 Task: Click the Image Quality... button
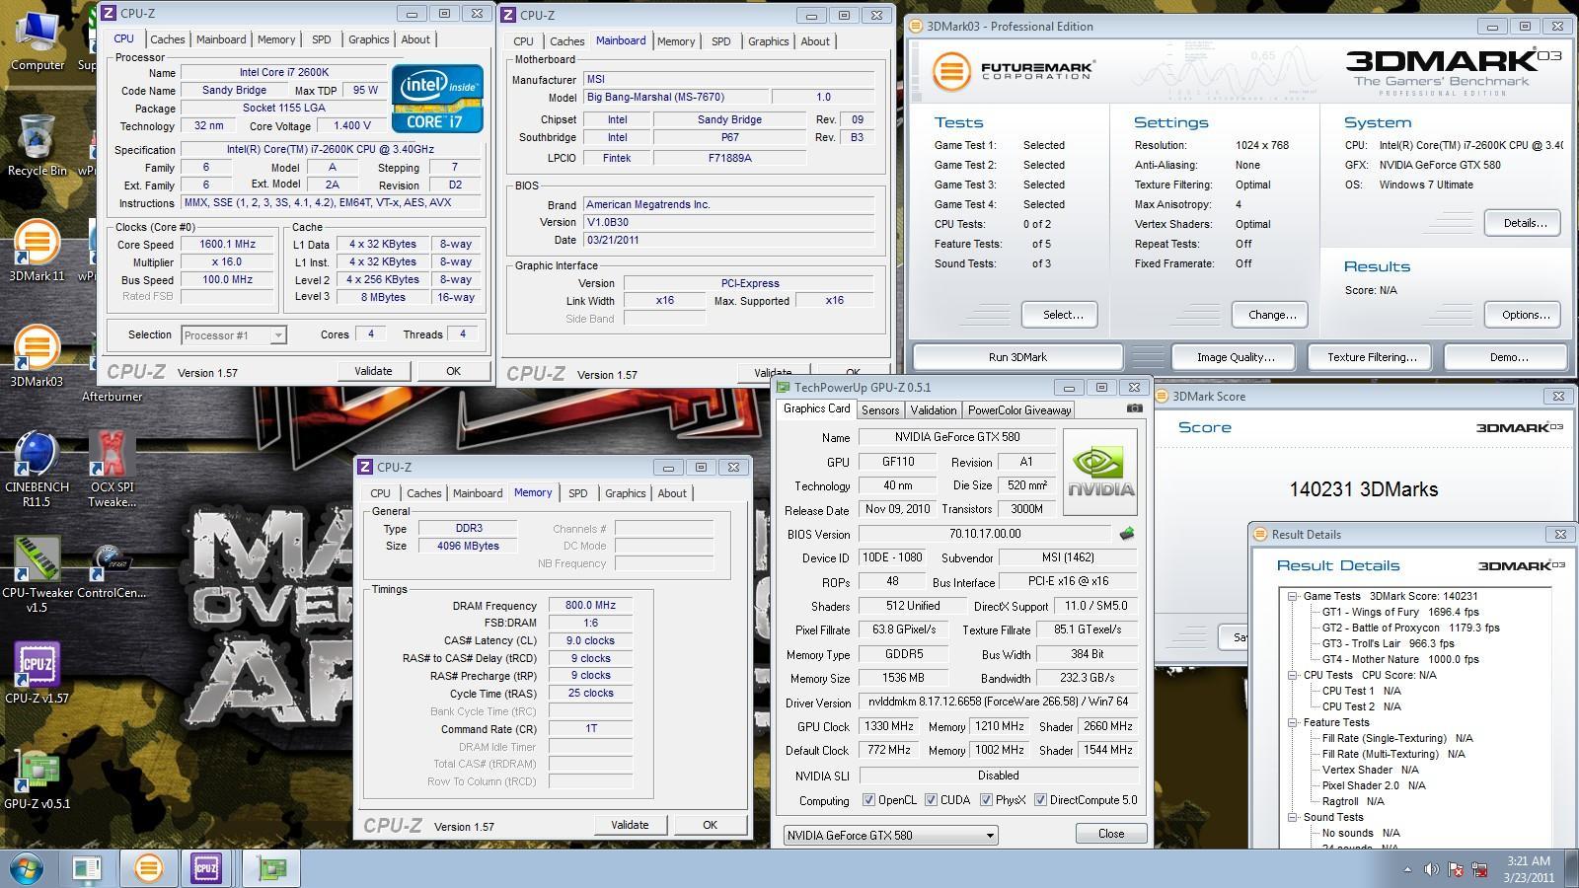pyautogui.click(x=1235, y=357)
